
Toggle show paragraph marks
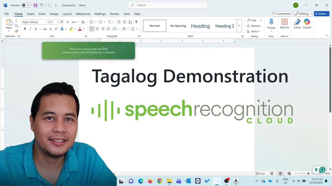pos(136,22)
